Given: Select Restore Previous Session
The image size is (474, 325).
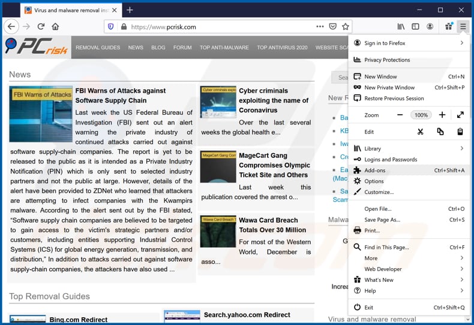Looking at the screenshot, I should point(409,98).
